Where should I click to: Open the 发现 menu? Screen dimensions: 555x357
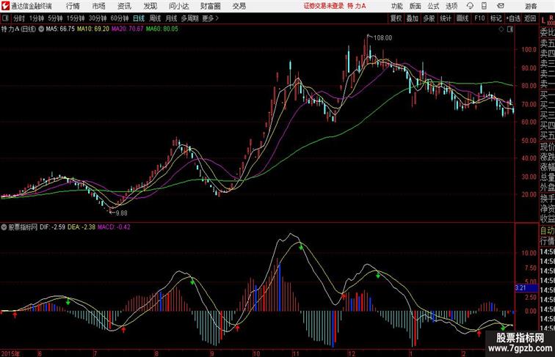click(x=150, y=6)
